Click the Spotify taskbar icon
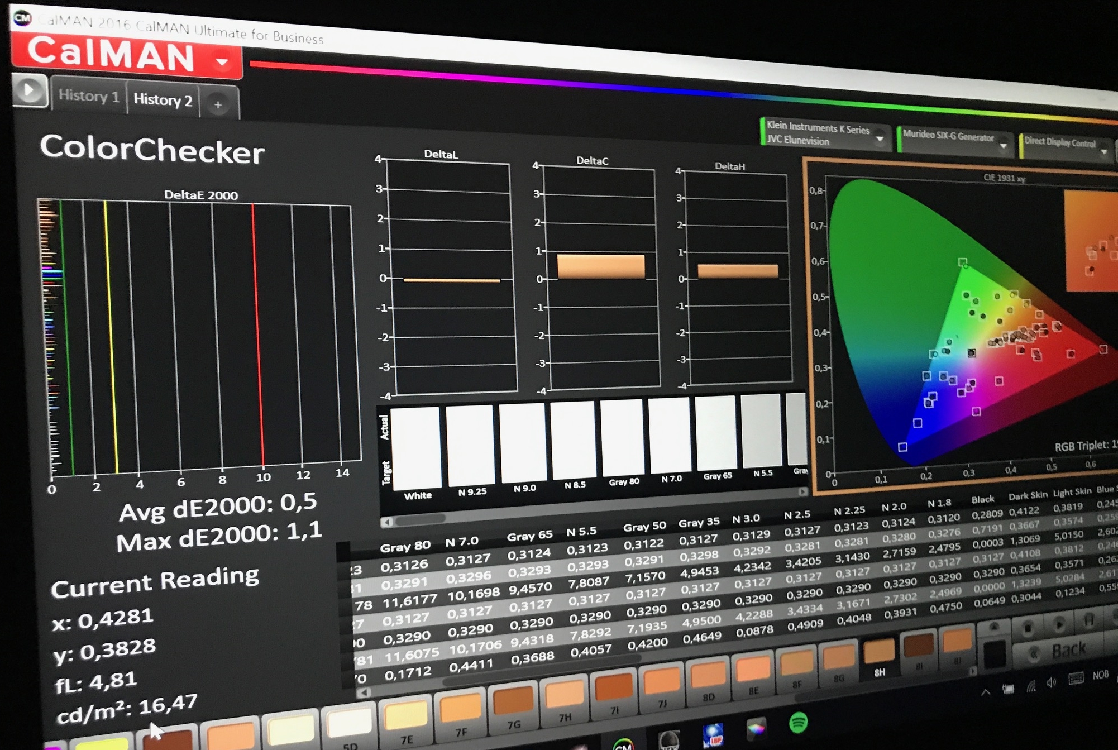Screen dimensions: 1118x750 click(x=798, y=723)
